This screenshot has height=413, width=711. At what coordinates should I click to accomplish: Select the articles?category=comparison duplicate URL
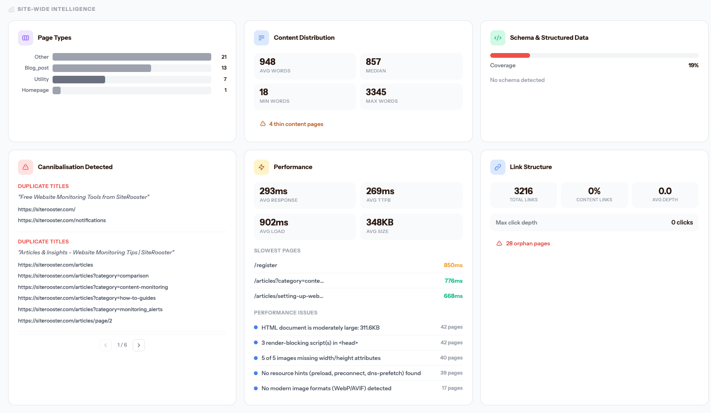[83, 276]
